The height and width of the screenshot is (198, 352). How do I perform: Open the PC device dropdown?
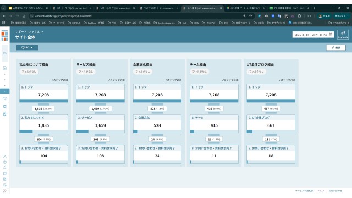(x=27, y=48)
